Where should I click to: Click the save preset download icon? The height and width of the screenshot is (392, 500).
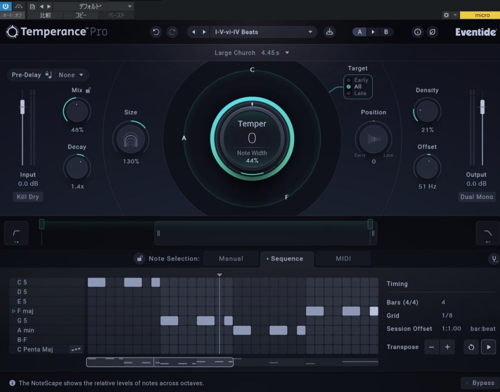330,32
